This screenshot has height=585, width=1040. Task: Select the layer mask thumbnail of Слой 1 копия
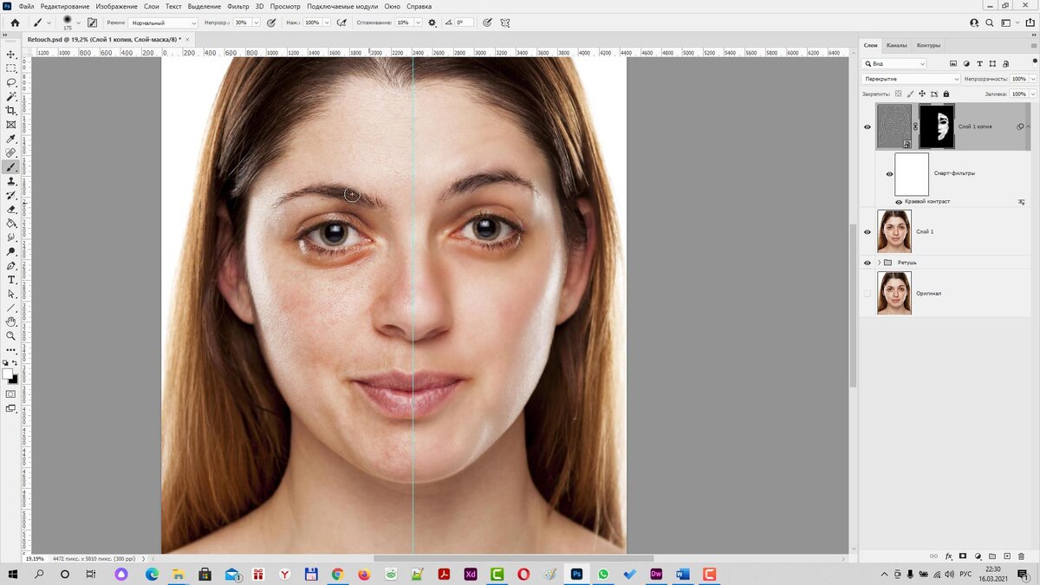click(x=937, y=127)
